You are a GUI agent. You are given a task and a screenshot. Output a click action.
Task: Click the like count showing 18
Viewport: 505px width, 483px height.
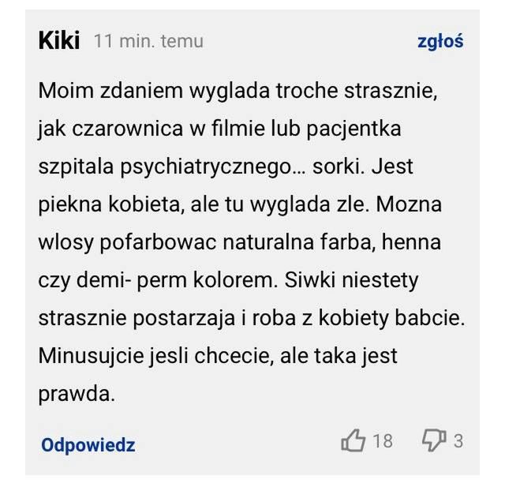[x=383, y=441]
